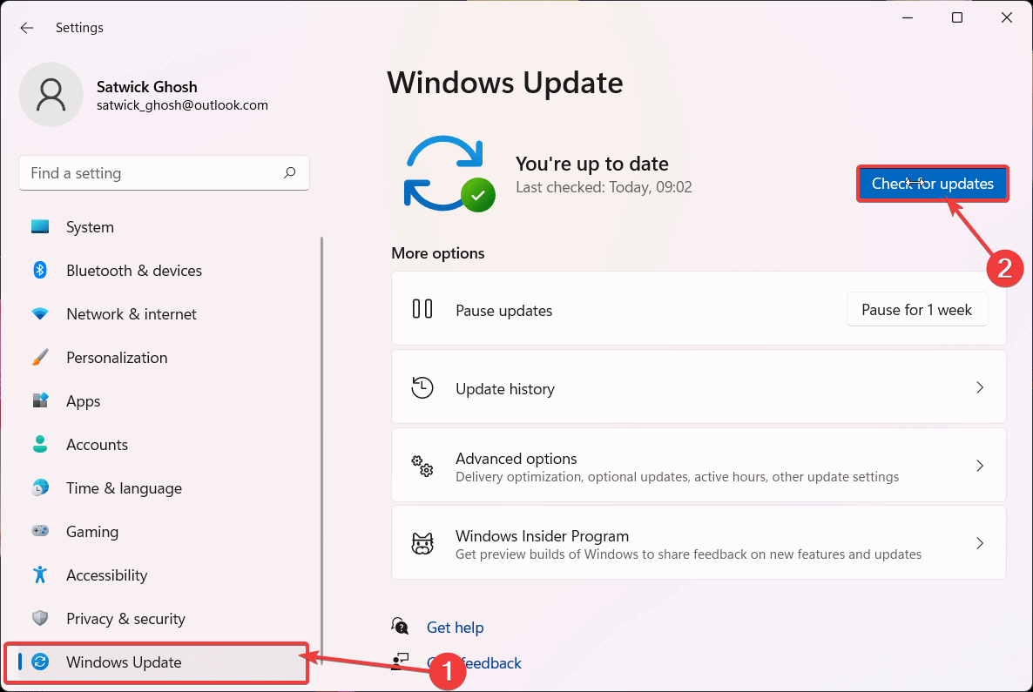Screen dimensions: 1033x692
Task: Click the Accounts person icon
Action: 40,445
